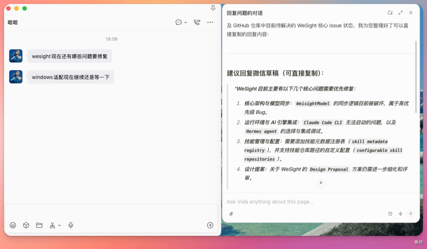Click the Claude Code CLI code tag
Image resolution: width=427 pixels, height=249 pixels.
coord(323,123)
